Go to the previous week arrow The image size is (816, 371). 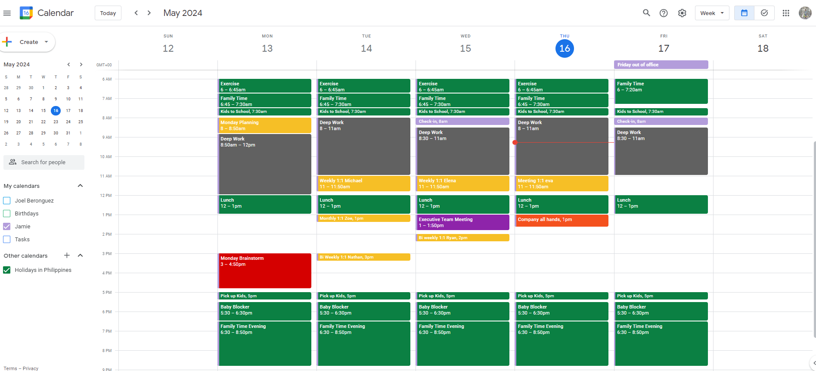coord(136,13)
